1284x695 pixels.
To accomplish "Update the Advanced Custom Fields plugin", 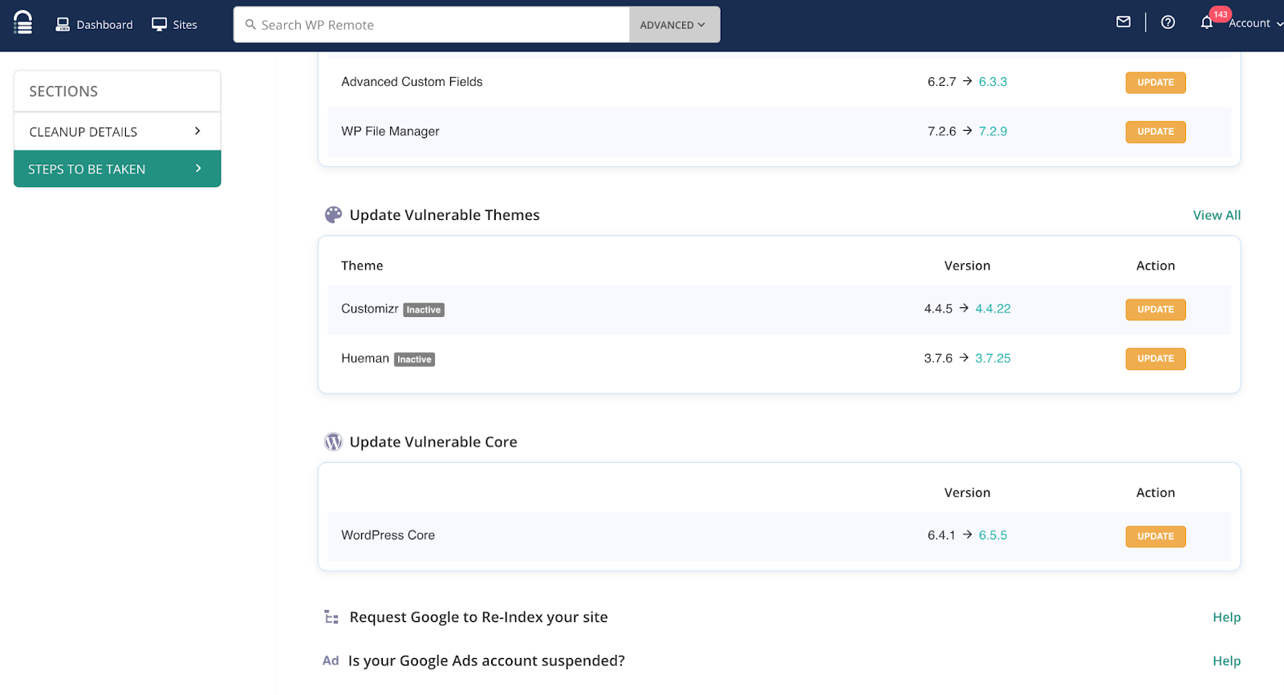I will (1155, 83).
